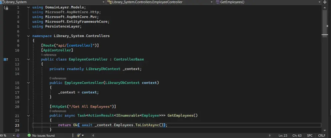Open the Library_System project dropdown

coord(103,2)
